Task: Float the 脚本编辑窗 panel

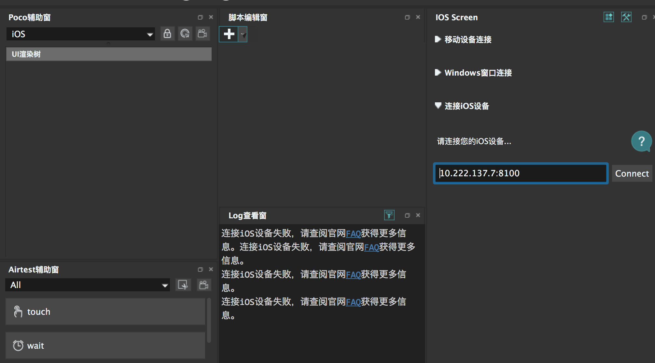Action: [x=407, y=17]
